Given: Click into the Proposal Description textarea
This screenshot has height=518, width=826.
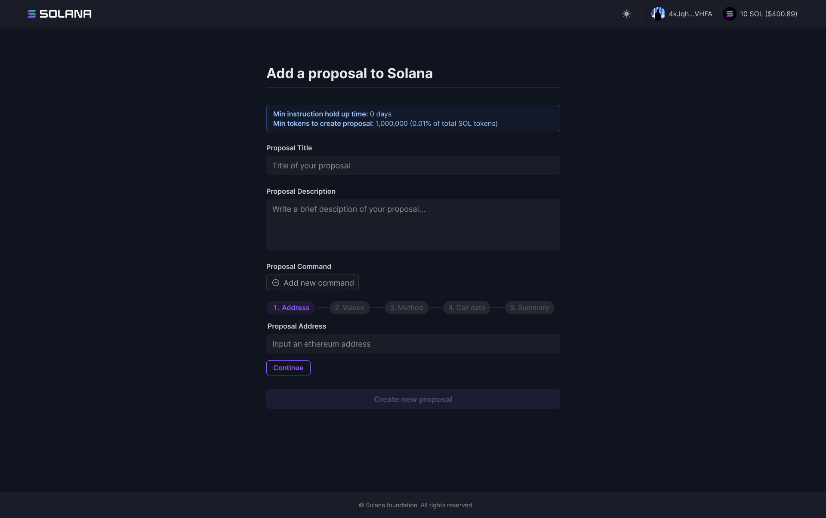Looking at the screenshot, I should tap(413, 224).
